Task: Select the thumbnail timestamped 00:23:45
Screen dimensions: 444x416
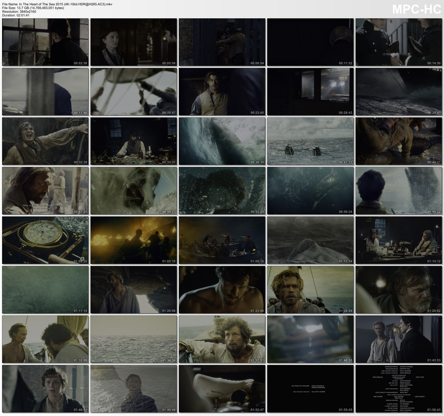Action: pyautogui.click(x=222, y=92)
